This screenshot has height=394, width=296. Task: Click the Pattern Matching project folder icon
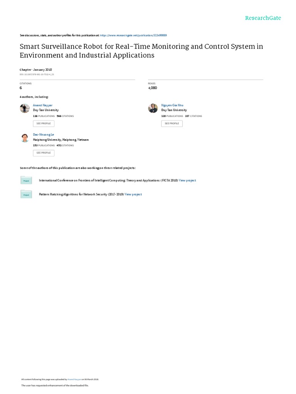[26, 194]
